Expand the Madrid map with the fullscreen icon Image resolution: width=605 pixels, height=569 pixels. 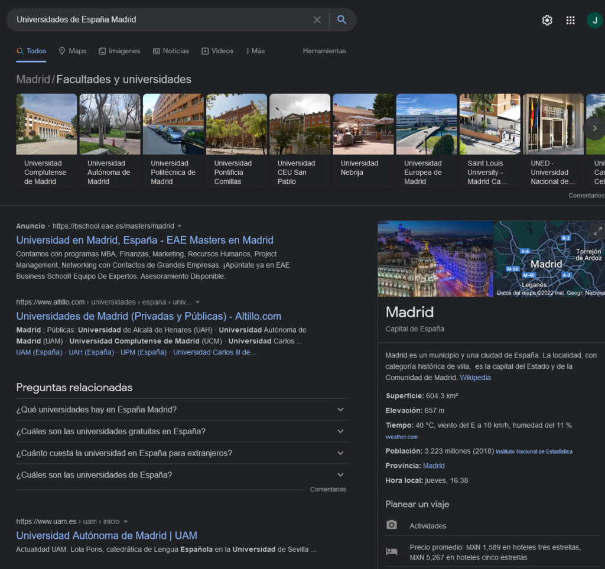(x=597, y=231)
